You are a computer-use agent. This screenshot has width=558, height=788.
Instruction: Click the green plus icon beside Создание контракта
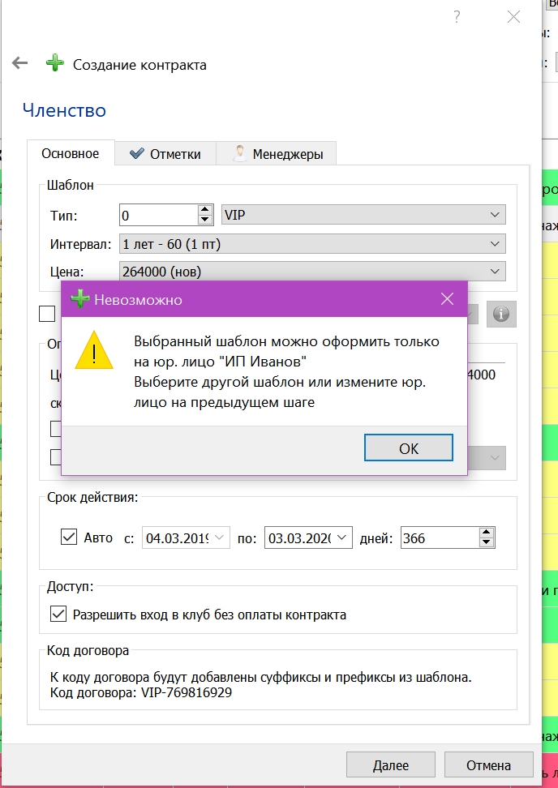coord(55,63)
